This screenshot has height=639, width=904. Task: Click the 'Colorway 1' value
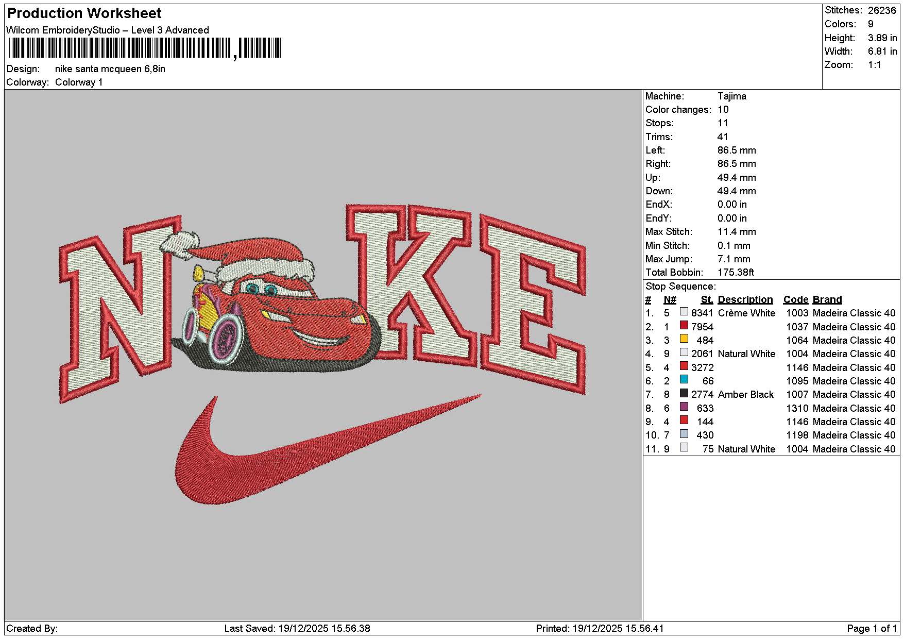coord(79,82)
